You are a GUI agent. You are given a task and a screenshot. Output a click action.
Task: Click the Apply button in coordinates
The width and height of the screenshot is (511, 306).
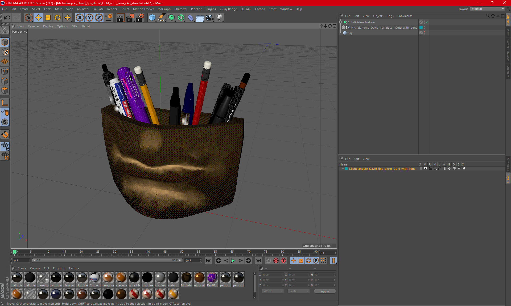[325, 291]
